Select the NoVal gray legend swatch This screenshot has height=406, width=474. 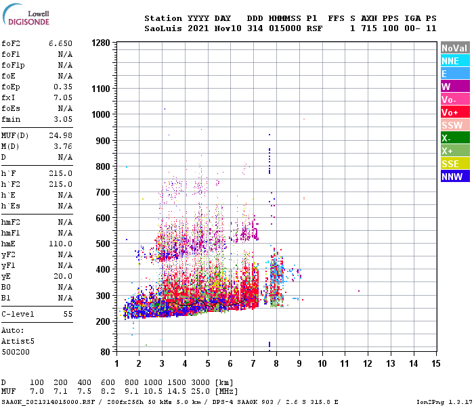[x=455, y=48]
